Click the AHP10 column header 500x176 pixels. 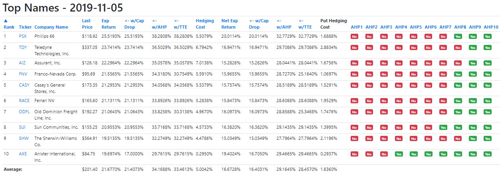pos(491,27)
